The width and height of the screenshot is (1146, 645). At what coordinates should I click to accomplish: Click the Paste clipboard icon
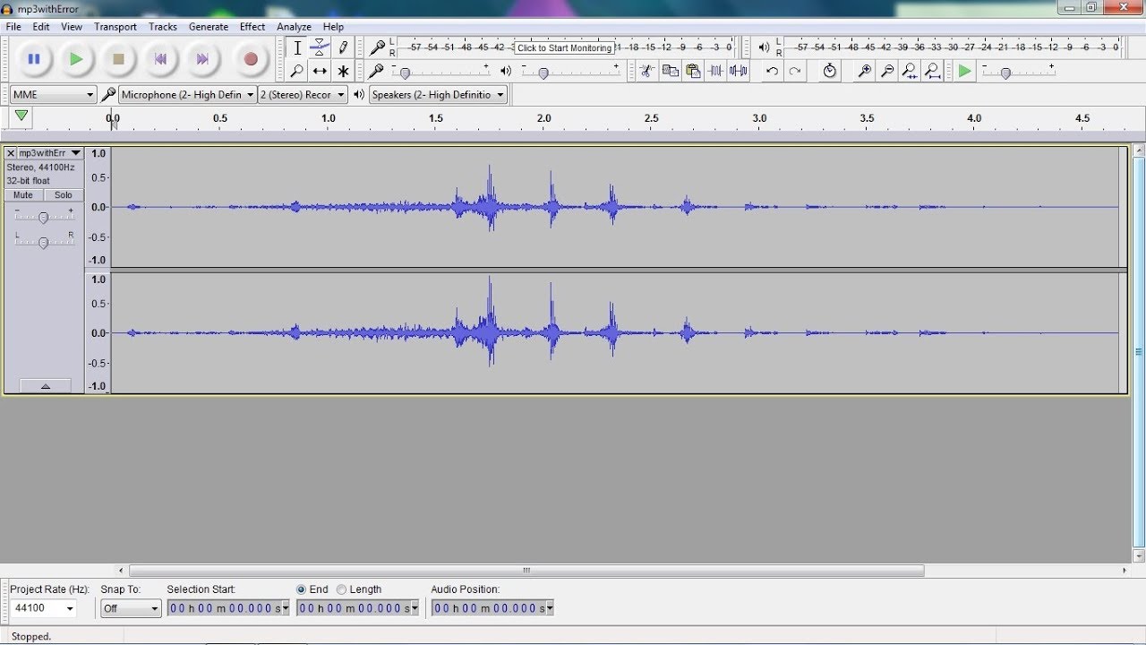[x=693, y=71]
